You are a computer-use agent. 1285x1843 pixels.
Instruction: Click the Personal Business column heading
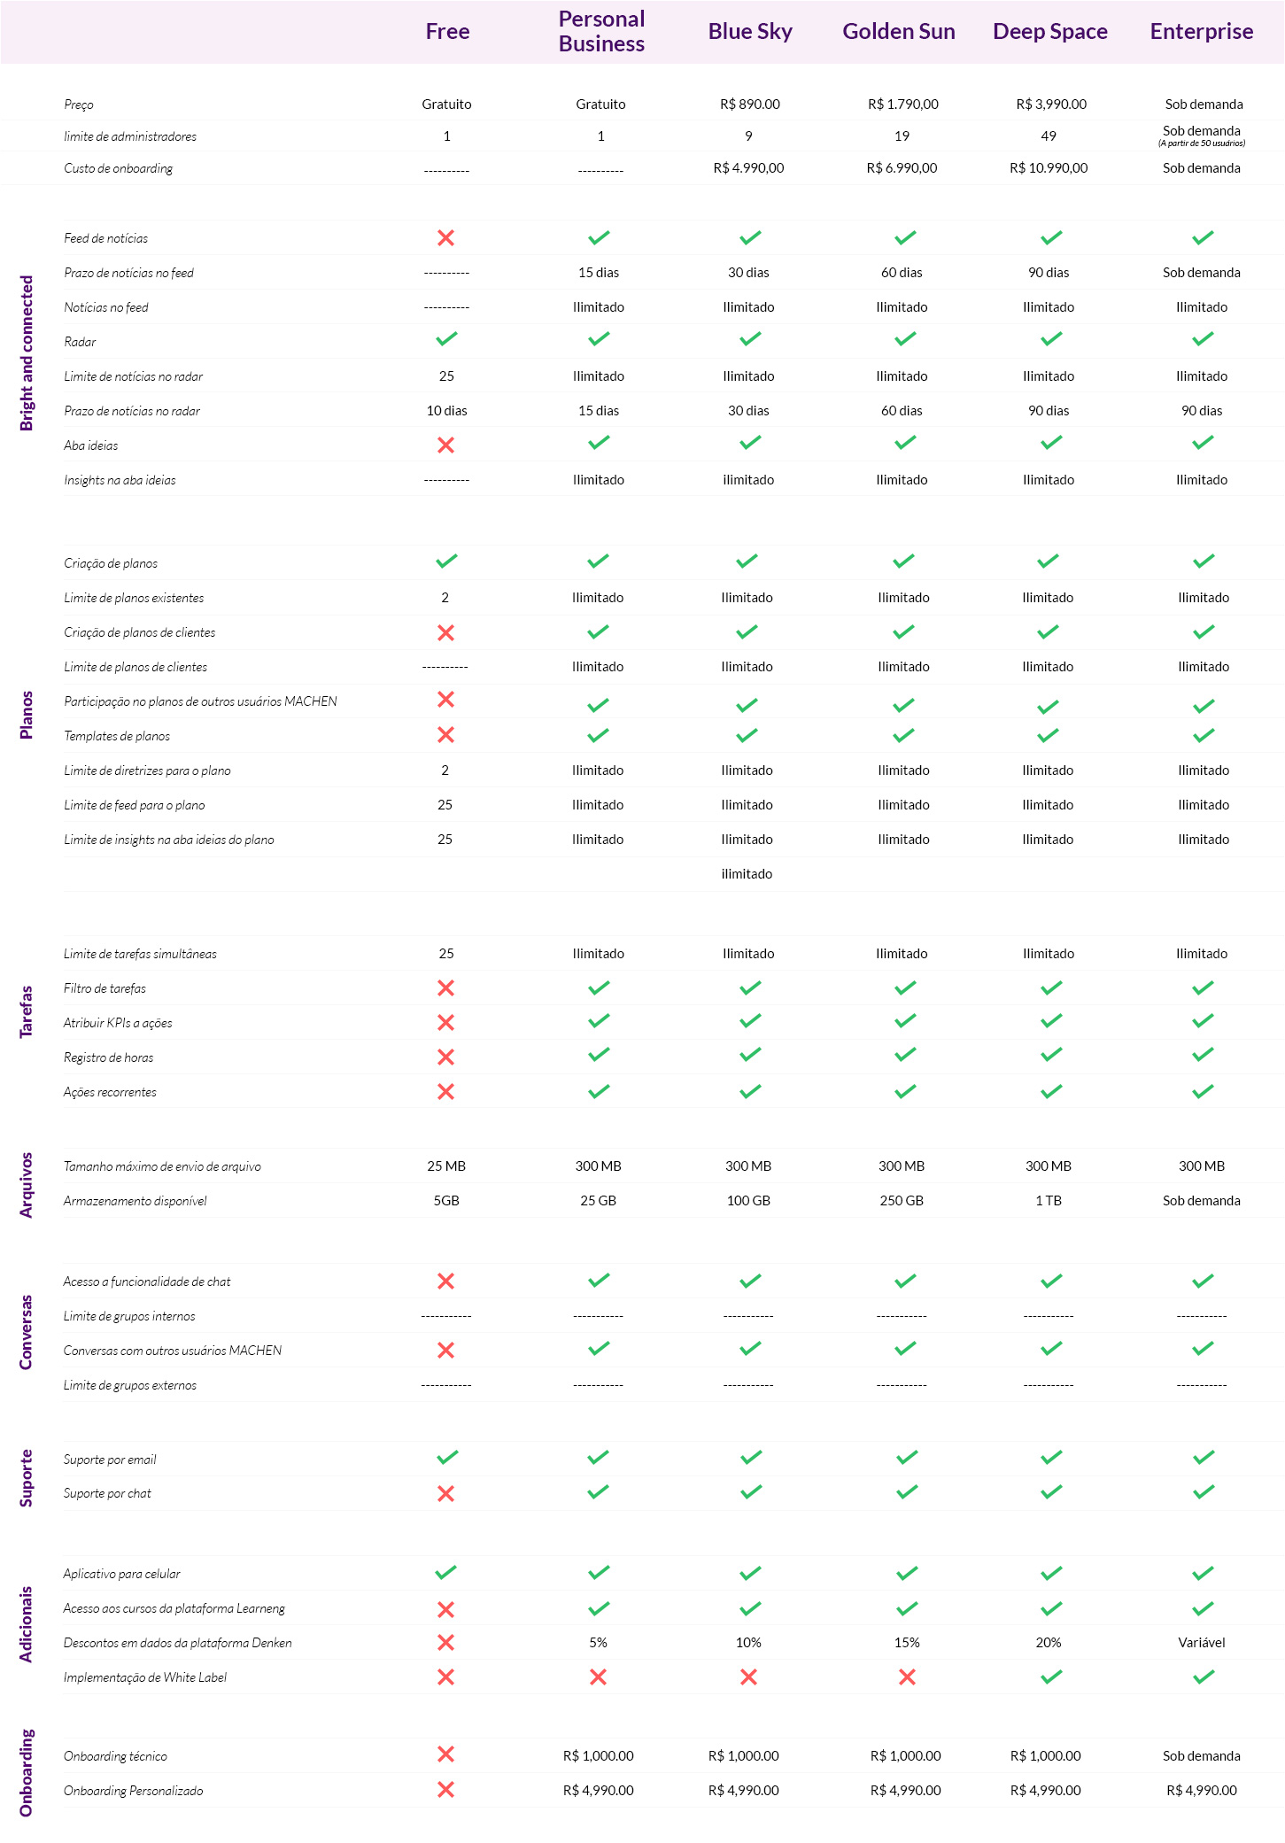click(x=601, y=31)
